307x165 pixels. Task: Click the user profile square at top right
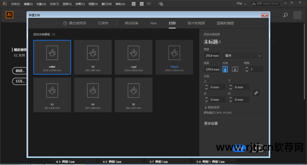297,15
